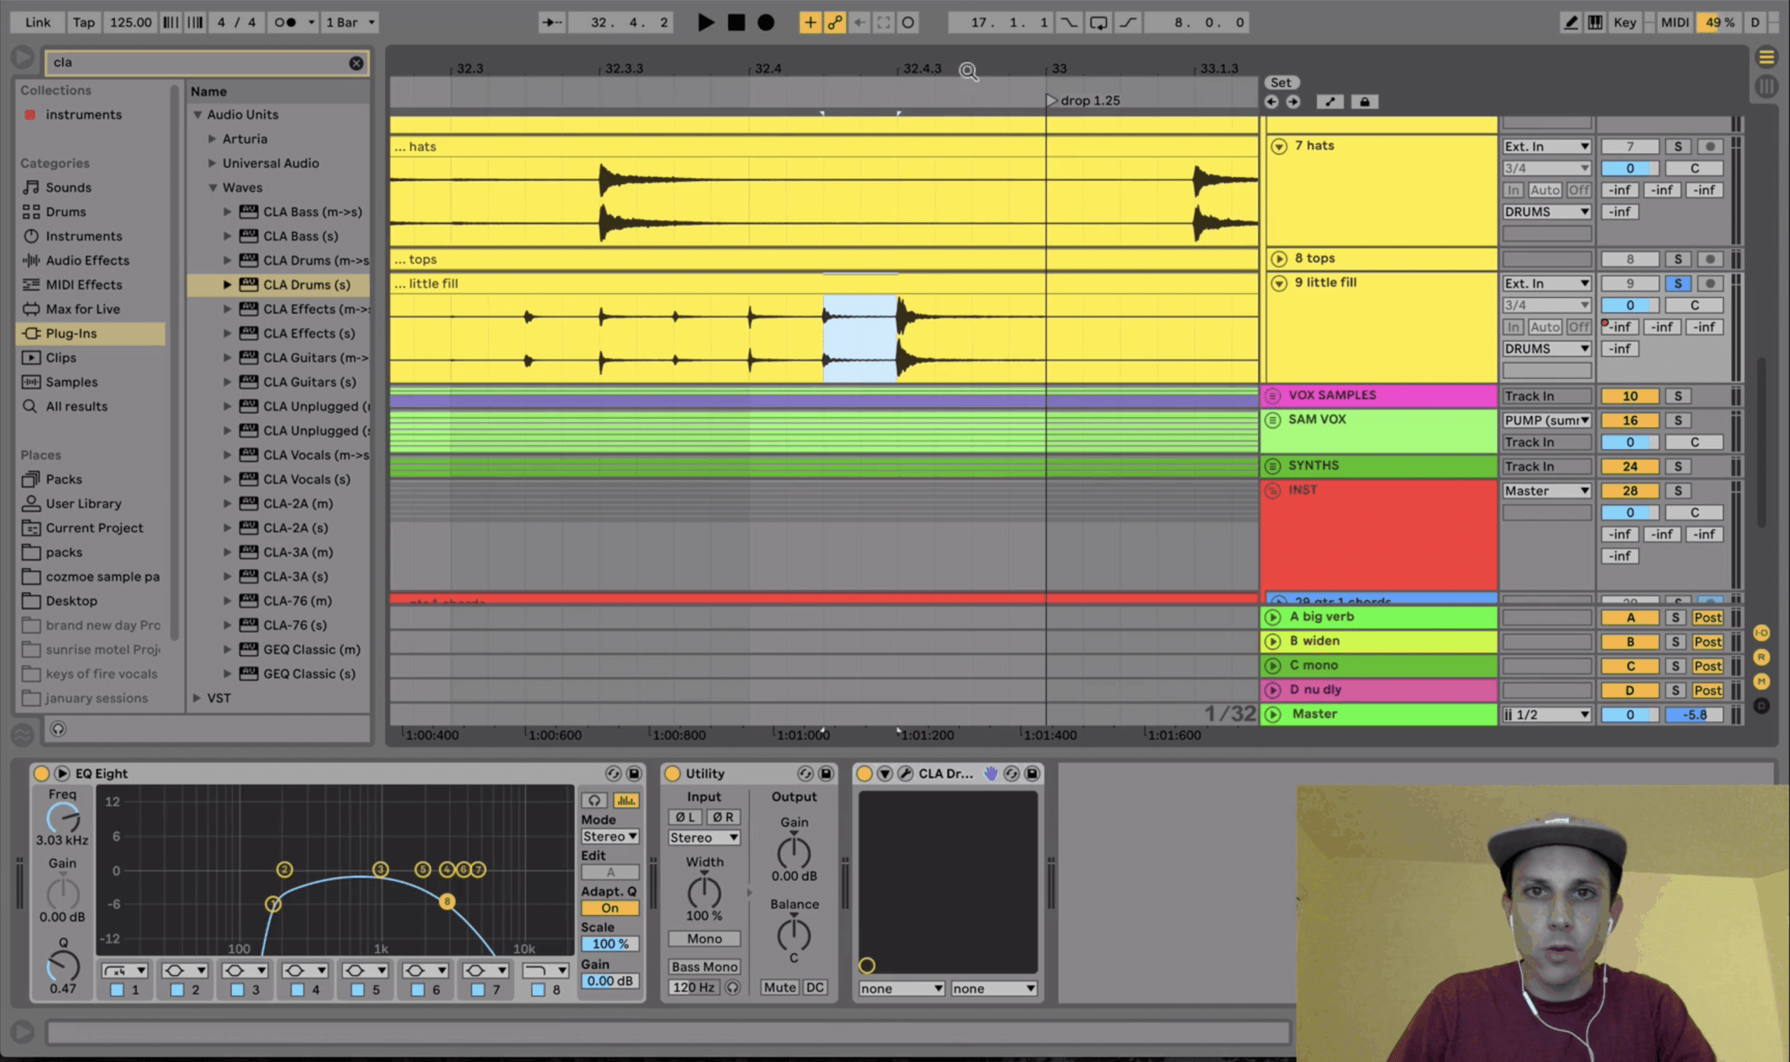Open the Sounds category

pyautogui.click(x=68, y=187)
